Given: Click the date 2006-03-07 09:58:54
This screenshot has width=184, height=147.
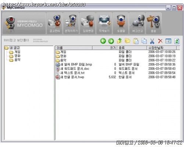Looking at the screenshot, I should point(162,73).
